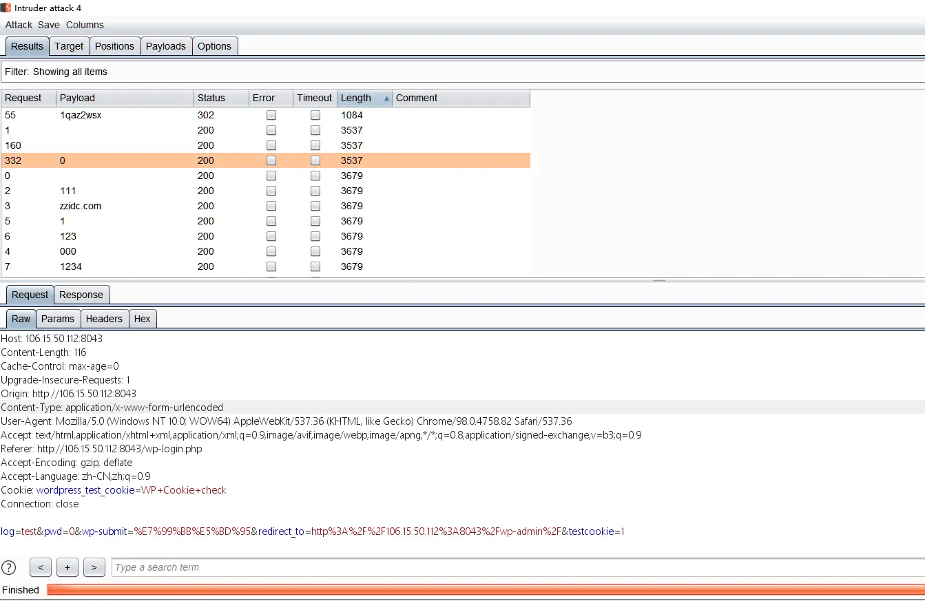Tick the Timeout checkbox in request 332 row
This screenshot has width=925, height=601.
(x=315, y=161)
